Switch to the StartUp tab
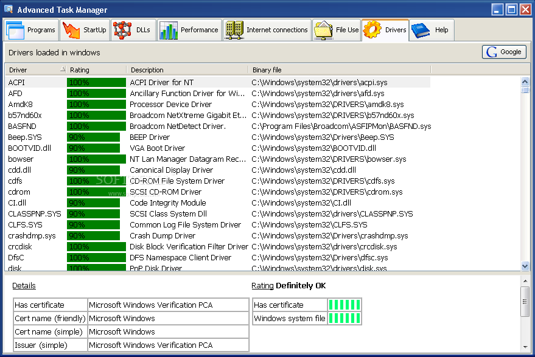Viewport: 535px width, 357px height. pos(85,30)
